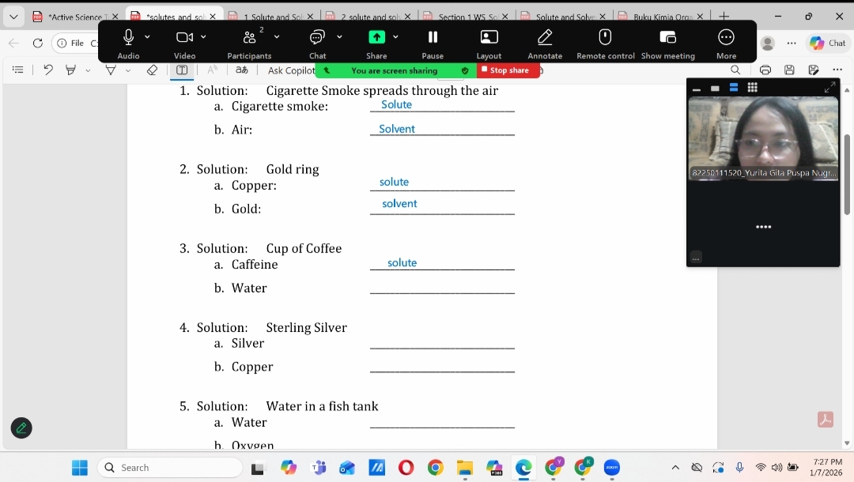This screenshot has height=482, width=854.
Task: Click the print icon in PDF toolbar
Action: click(x=765, y=70)
